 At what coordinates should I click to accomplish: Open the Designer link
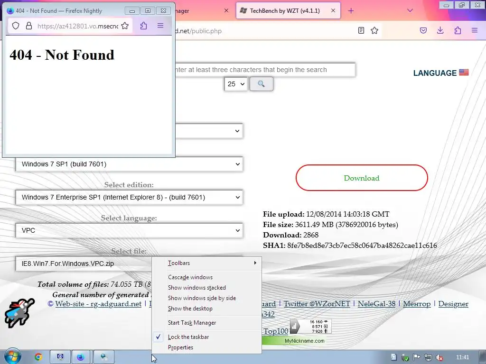453,304
